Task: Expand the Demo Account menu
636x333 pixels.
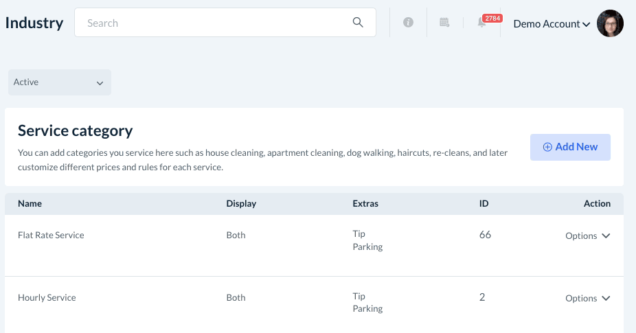Action: (551, 23)
